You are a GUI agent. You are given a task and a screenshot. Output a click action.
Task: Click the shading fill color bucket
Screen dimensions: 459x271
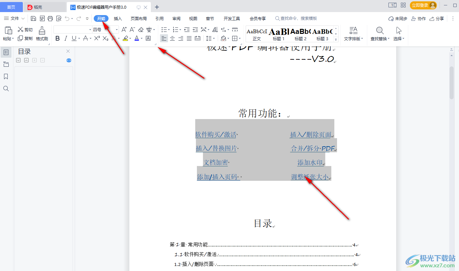click(x=223, y=39)
